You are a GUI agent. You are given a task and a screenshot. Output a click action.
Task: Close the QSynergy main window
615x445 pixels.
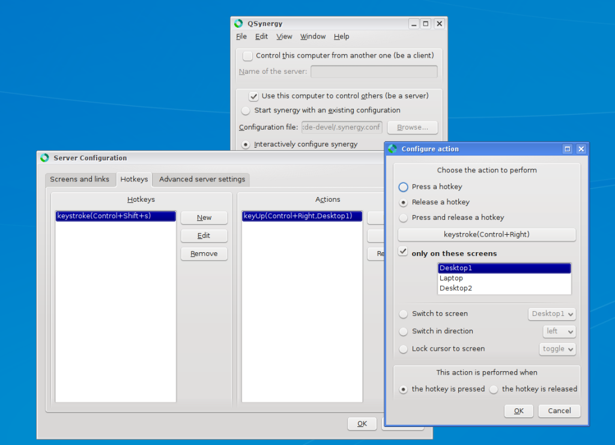click(439, 24)
